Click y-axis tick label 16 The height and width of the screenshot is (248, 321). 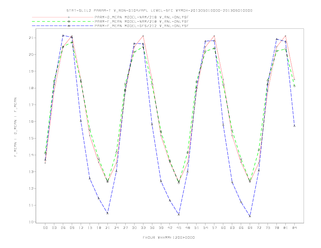[x=31, y=122]
